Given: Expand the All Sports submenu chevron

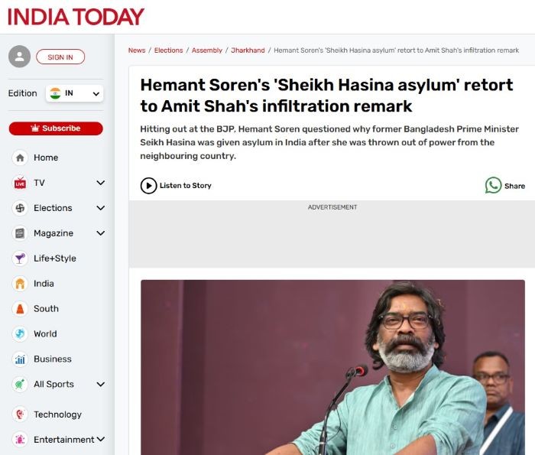Looking at the screenshot, I should tap(101, 385).
